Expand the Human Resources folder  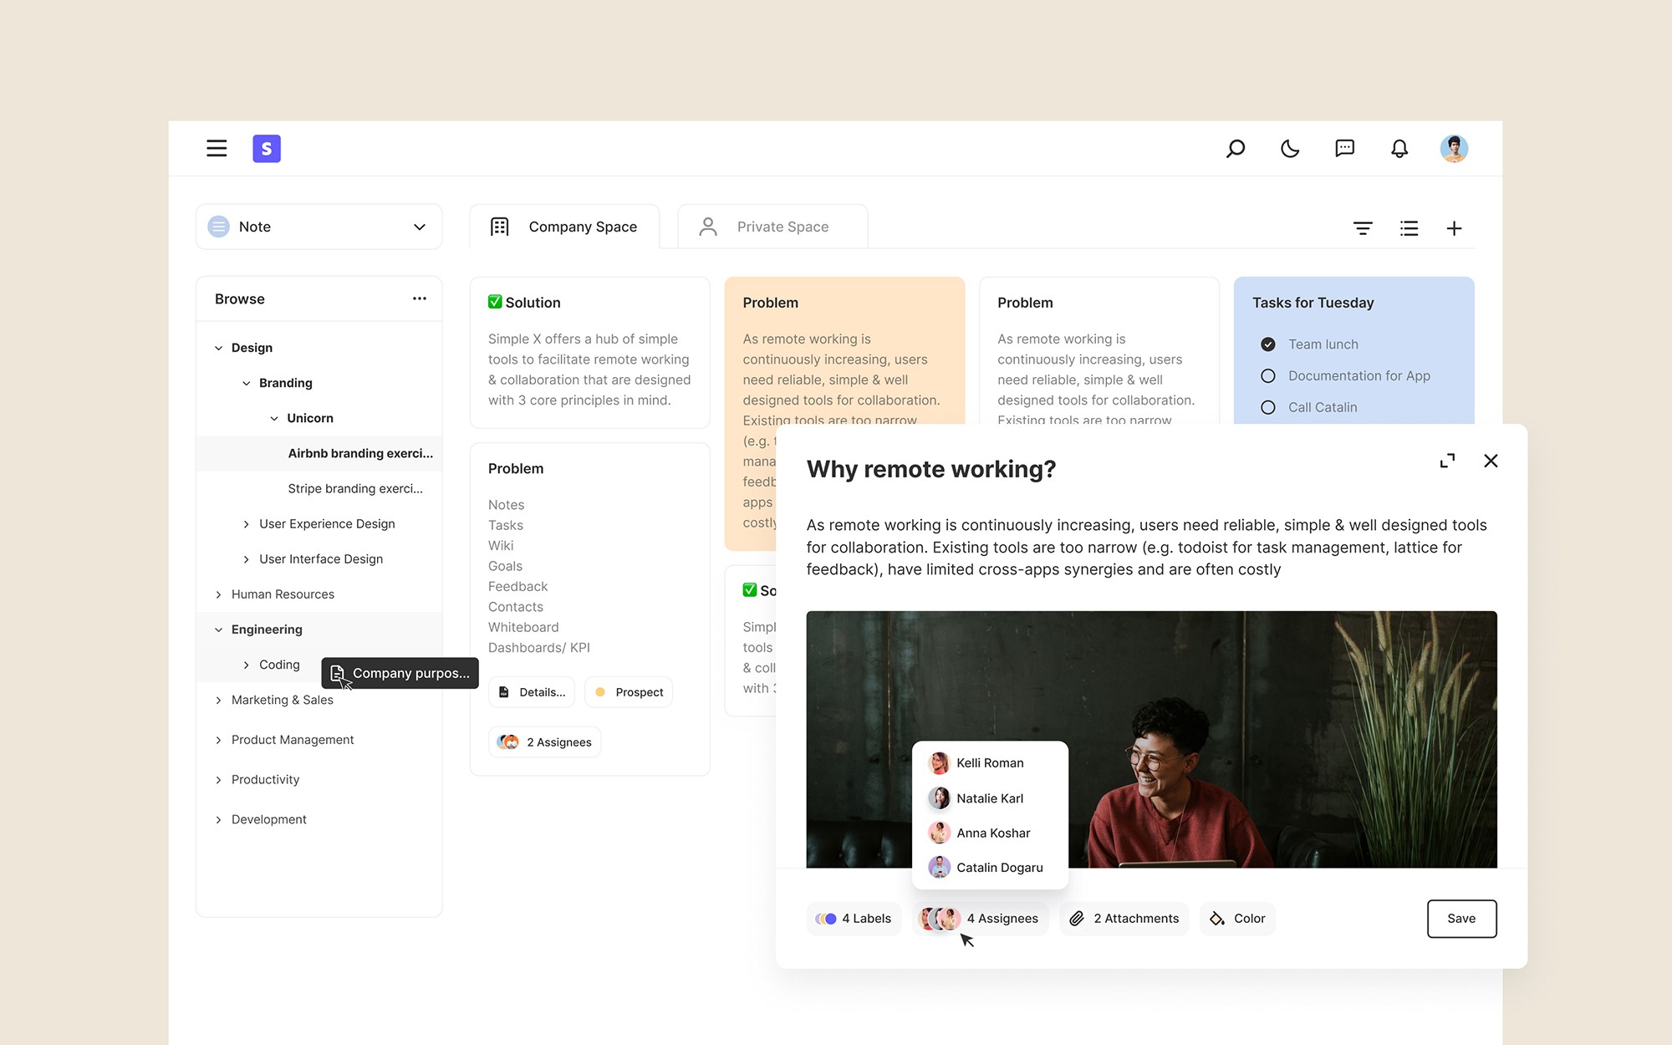click(219, 594)
